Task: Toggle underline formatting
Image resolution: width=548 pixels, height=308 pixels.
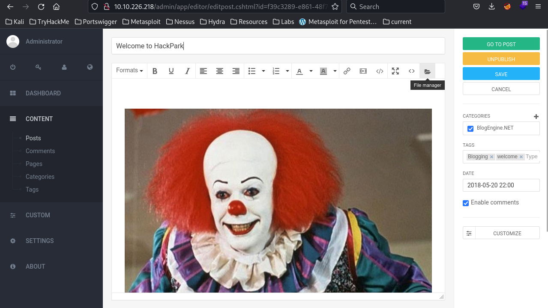Action: click(171, 71)
